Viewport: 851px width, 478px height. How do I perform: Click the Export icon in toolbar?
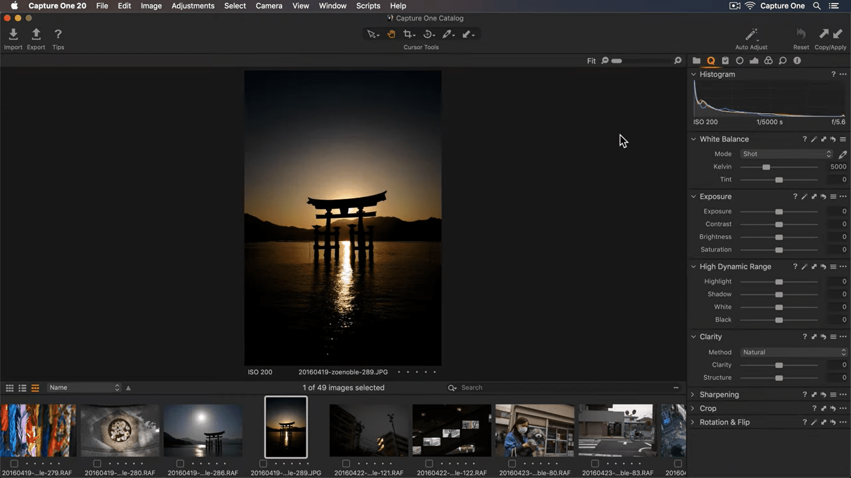point(36,35)
